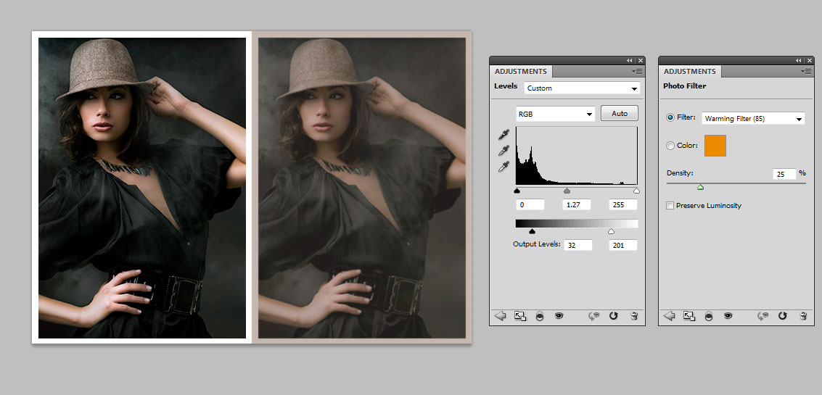
Task: Open the RGB channel dropdown
Action: (x=555, y=114)
